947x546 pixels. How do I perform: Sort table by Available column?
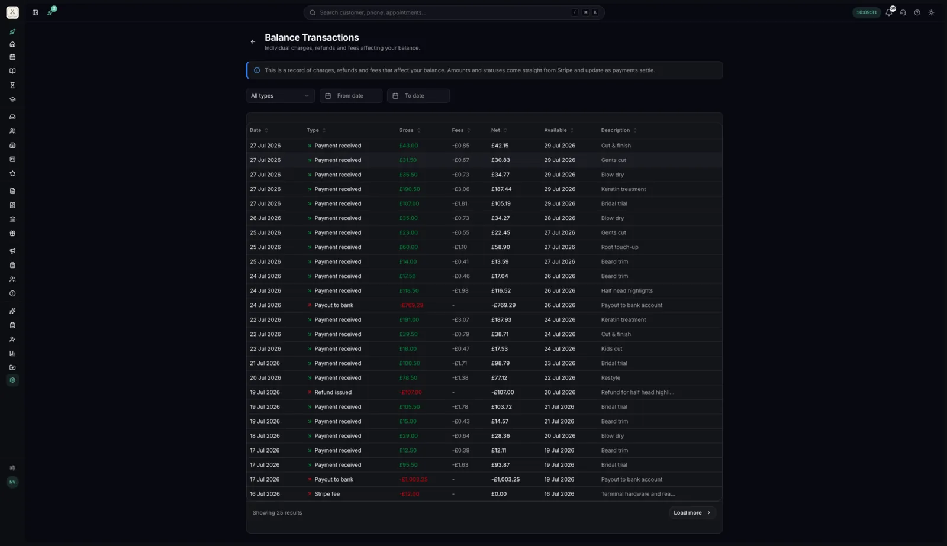click(559, 130)
